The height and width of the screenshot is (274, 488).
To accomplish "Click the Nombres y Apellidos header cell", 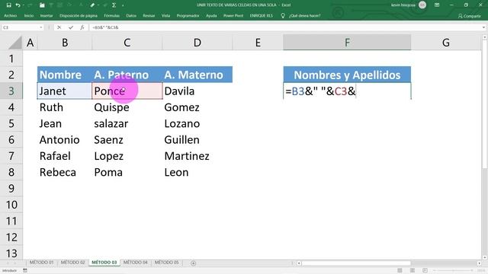I will (x=347, y=75).
